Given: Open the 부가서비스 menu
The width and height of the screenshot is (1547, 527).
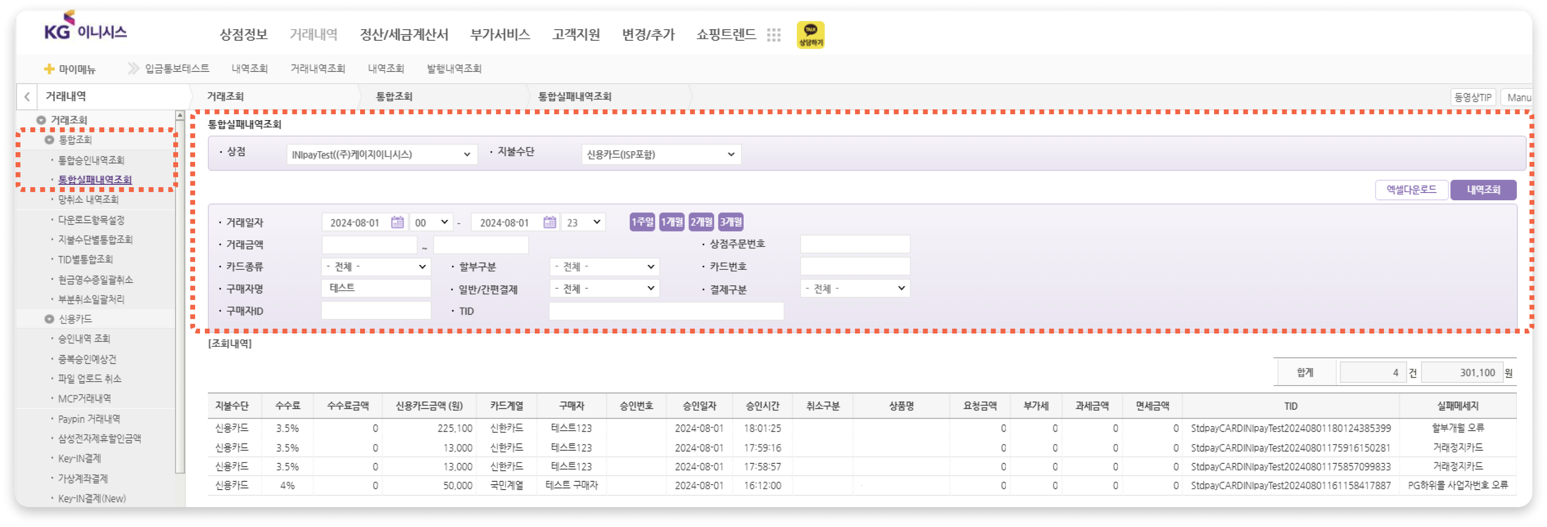Looking at the screenshot, I should point(500,35).
